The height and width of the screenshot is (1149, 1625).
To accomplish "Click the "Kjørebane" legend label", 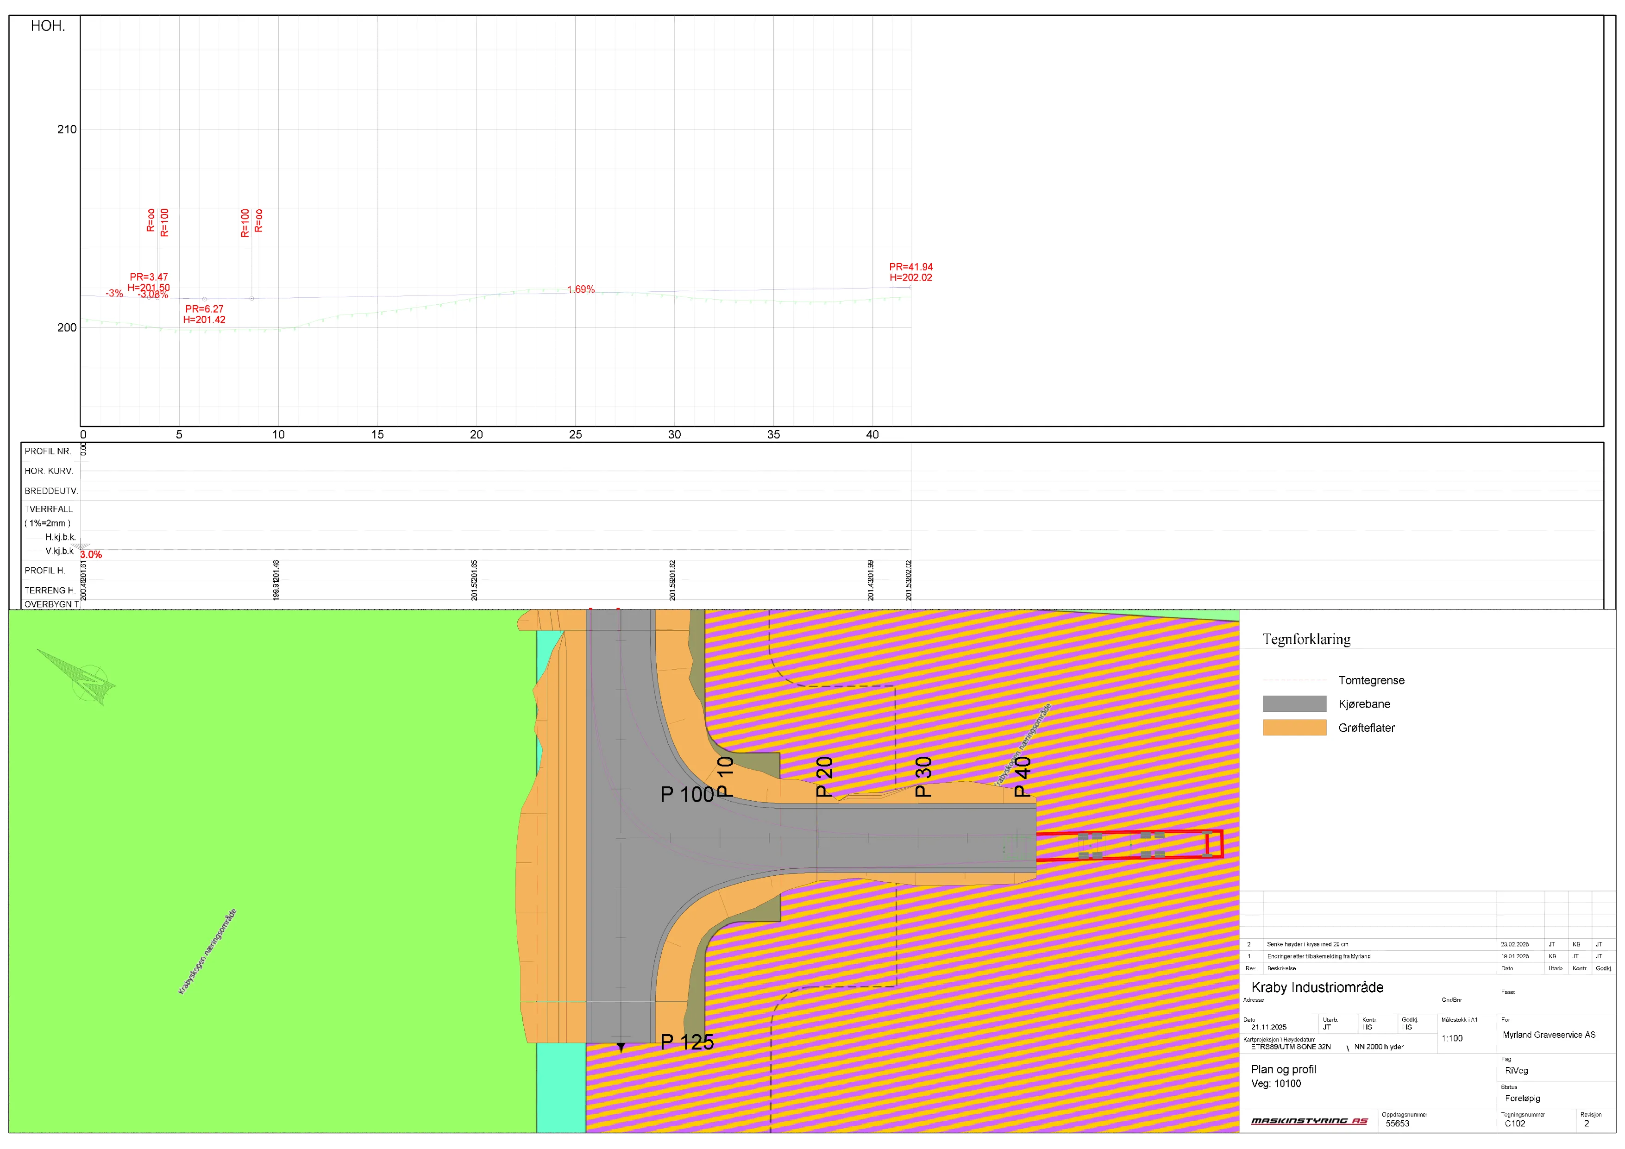I will pos(1364,703).
